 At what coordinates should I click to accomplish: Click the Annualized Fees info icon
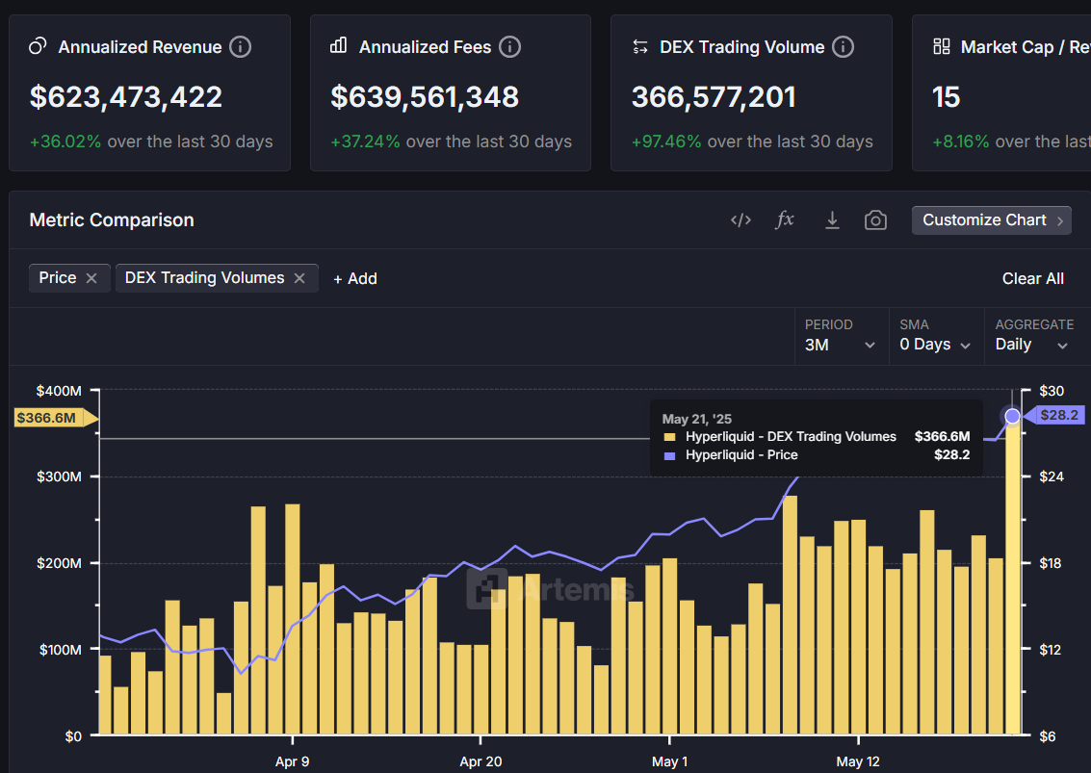510,47
